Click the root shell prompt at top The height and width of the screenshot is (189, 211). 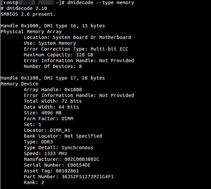pos(32,3)
